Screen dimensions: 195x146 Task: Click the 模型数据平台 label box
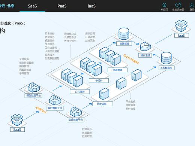[33, 95]
